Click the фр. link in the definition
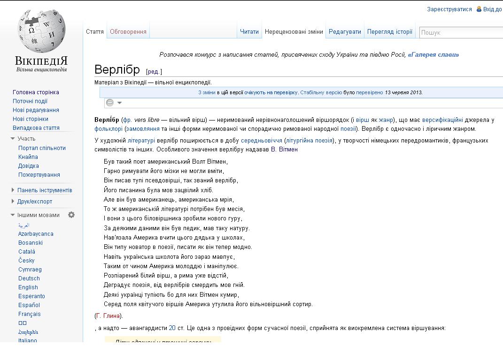This screenshot has height=346, width=503. [x=127, y=120]
